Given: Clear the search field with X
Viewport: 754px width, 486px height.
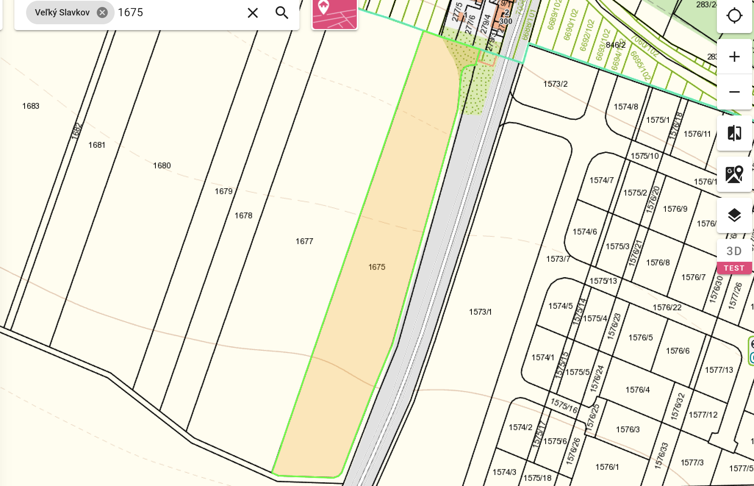Looking at the screenshot, I should (x=252, y=13).
